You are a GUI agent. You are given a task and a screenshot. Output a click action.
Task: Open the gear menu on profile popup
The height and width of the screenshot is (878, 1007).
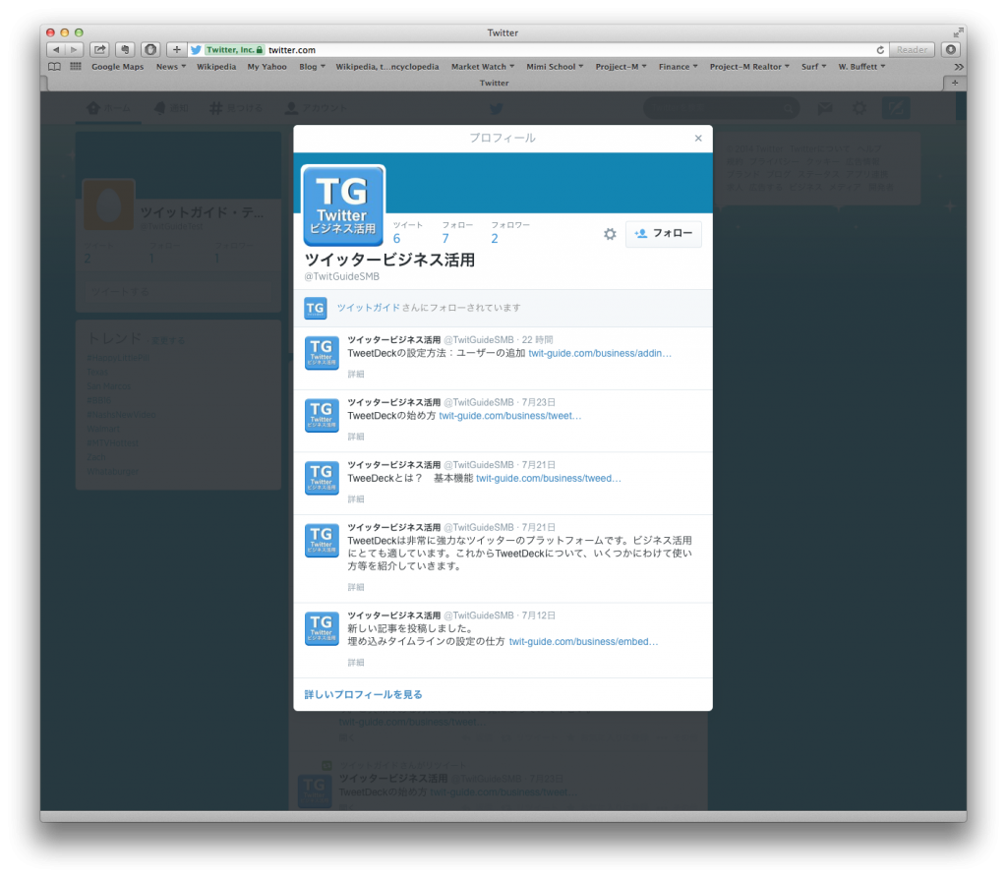pyautogui.click(x=610, y=234)
